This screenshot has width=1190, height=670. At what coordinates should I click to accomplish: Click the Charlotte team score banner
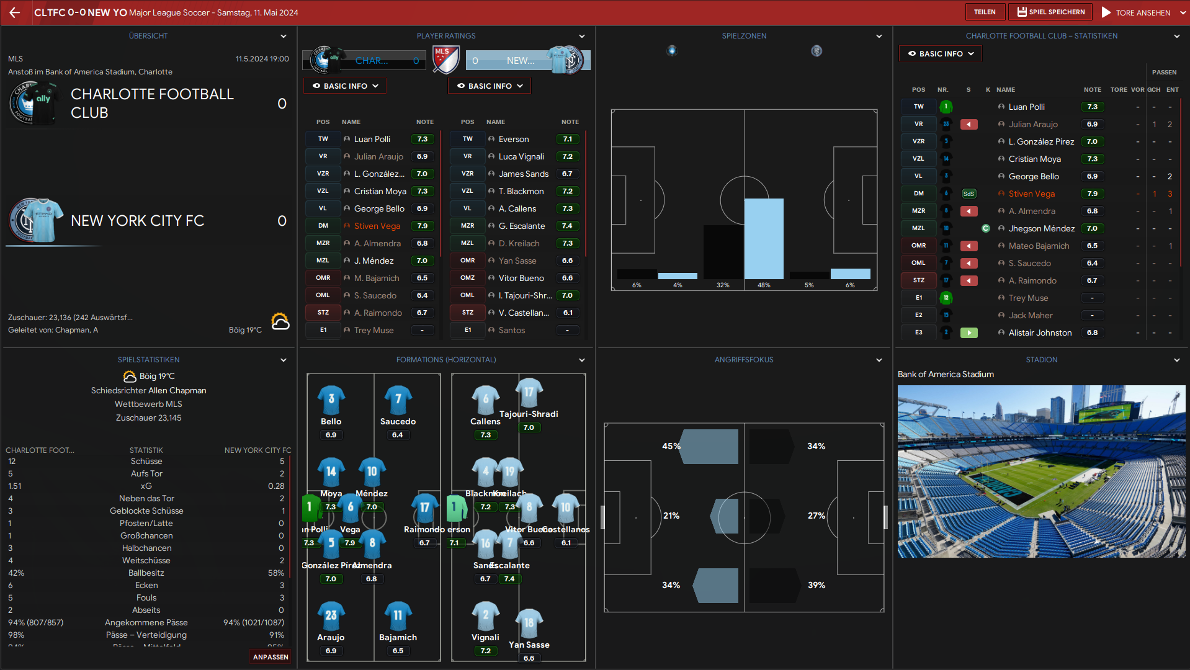pos(365,60)
